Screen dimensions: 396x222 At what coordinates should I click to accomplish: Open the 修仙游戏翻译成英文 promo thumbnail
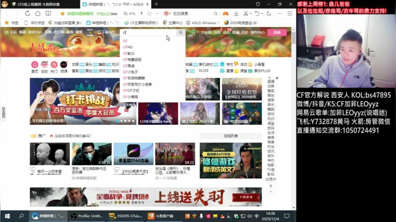tap(230, 160)
